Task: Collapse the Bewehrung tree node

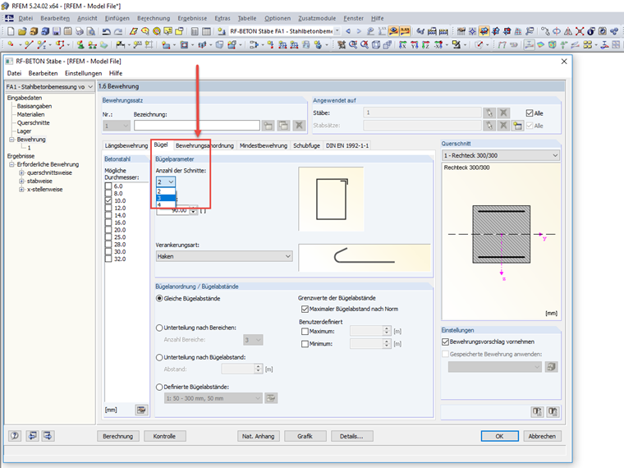Action: (11, 140)
